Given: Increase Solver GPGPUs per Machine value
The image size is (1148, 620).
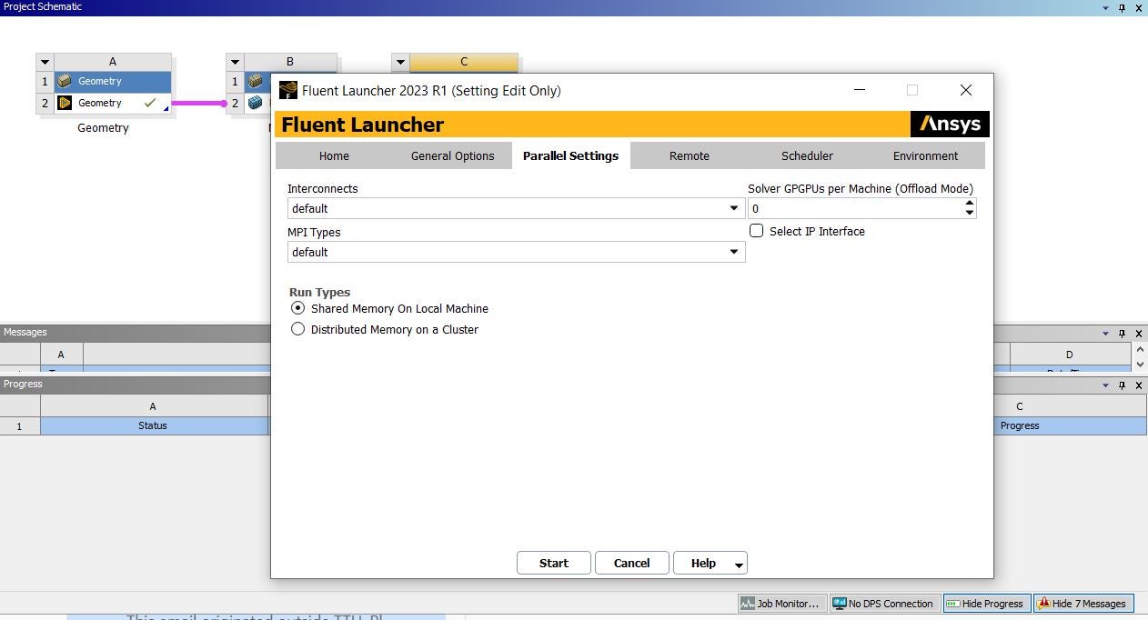Looking at the screenshot, I should [x=969, y=204].
